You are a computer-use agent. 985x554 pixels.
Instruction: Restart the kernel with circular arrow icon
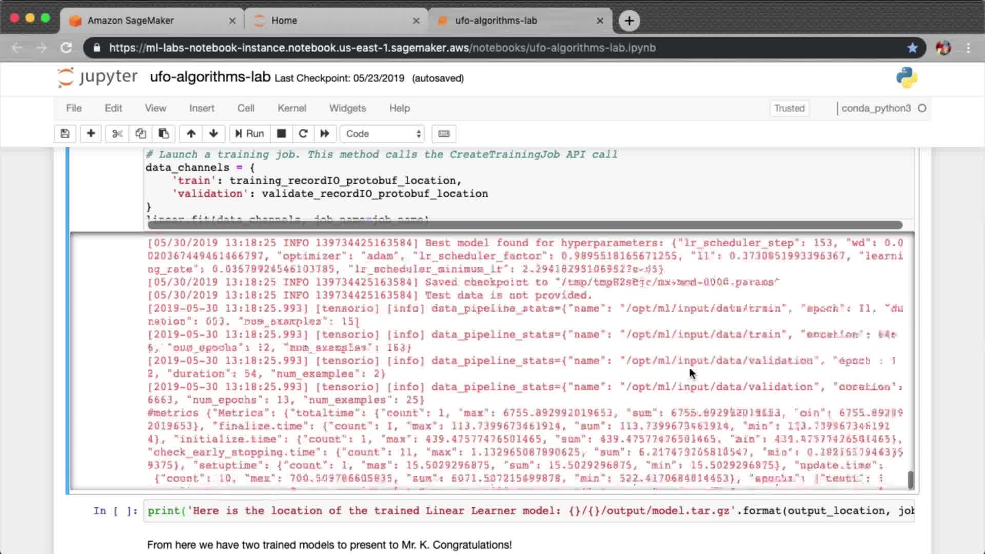click(x=303, y=134)
